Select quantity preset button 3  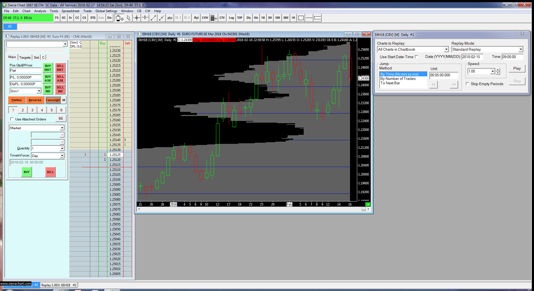pos(32,110)
